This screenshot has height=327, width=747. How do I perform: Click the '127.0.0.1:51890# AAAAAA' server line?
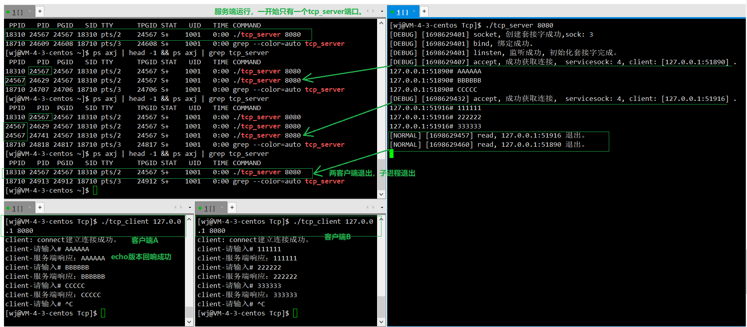click(435, 71)
